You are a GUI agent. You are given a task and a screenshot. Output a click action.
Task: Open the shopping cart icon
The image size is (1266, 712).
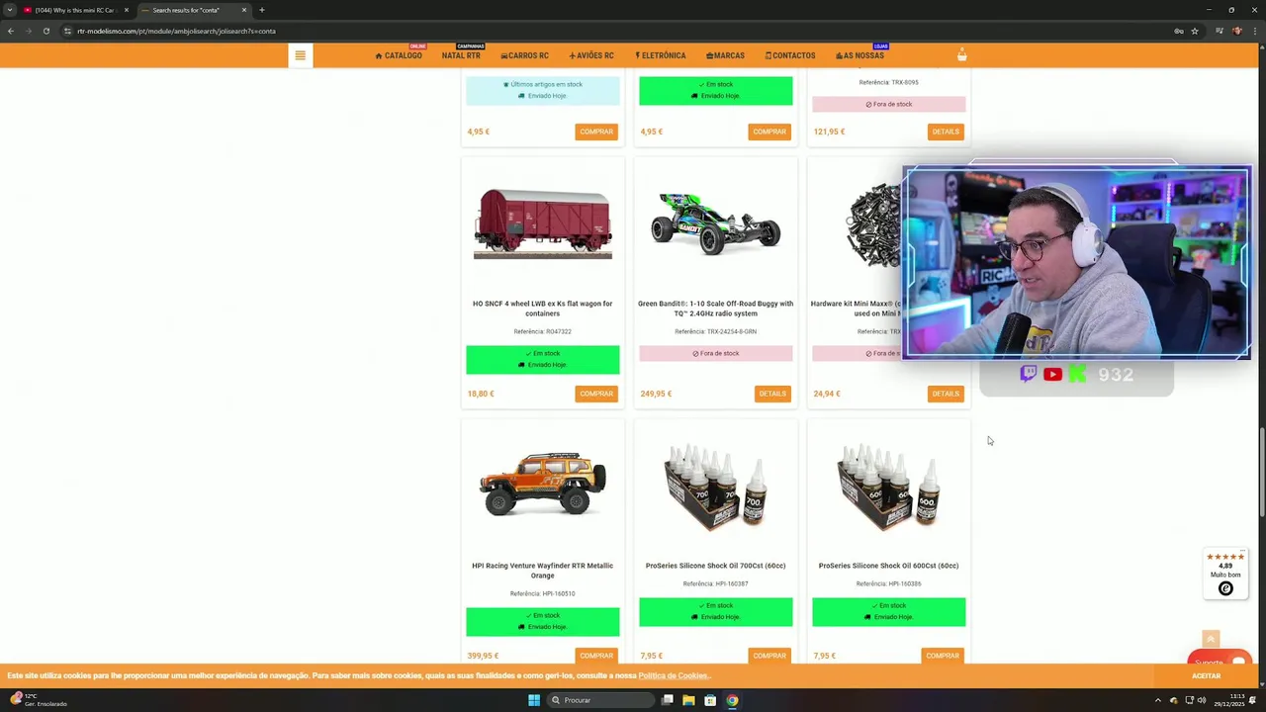pyautogui.click(x=961, y=55)
